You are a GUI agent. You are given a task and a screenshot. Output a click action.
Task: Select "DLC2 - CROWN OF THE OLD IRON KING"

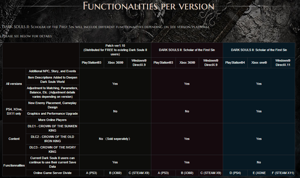pyautogui.click(x=52, y=139)
